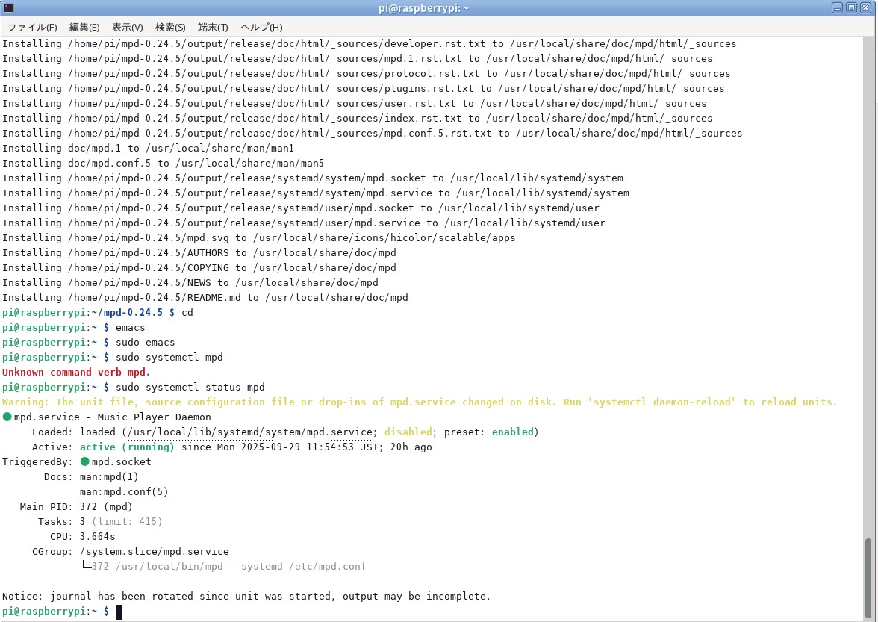Image resolution: width=878 pixels, height=622 pixels.
Task: Expand the 表示(V) menu
Action: pos(127,27)
